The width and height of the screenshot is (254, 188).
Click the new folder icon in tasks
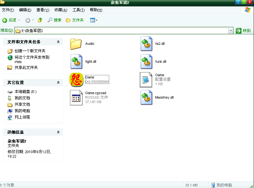pyautogui.click(x=10, y=51)
